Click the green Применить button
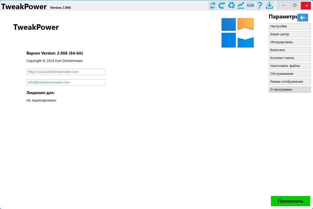Viewport: 313px width, 209px height. [x=291, y=201]
